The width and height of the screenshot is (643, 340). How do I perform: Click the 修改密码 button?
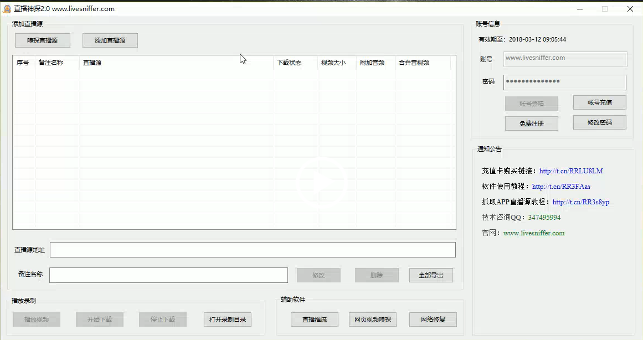tap(600, 122)
